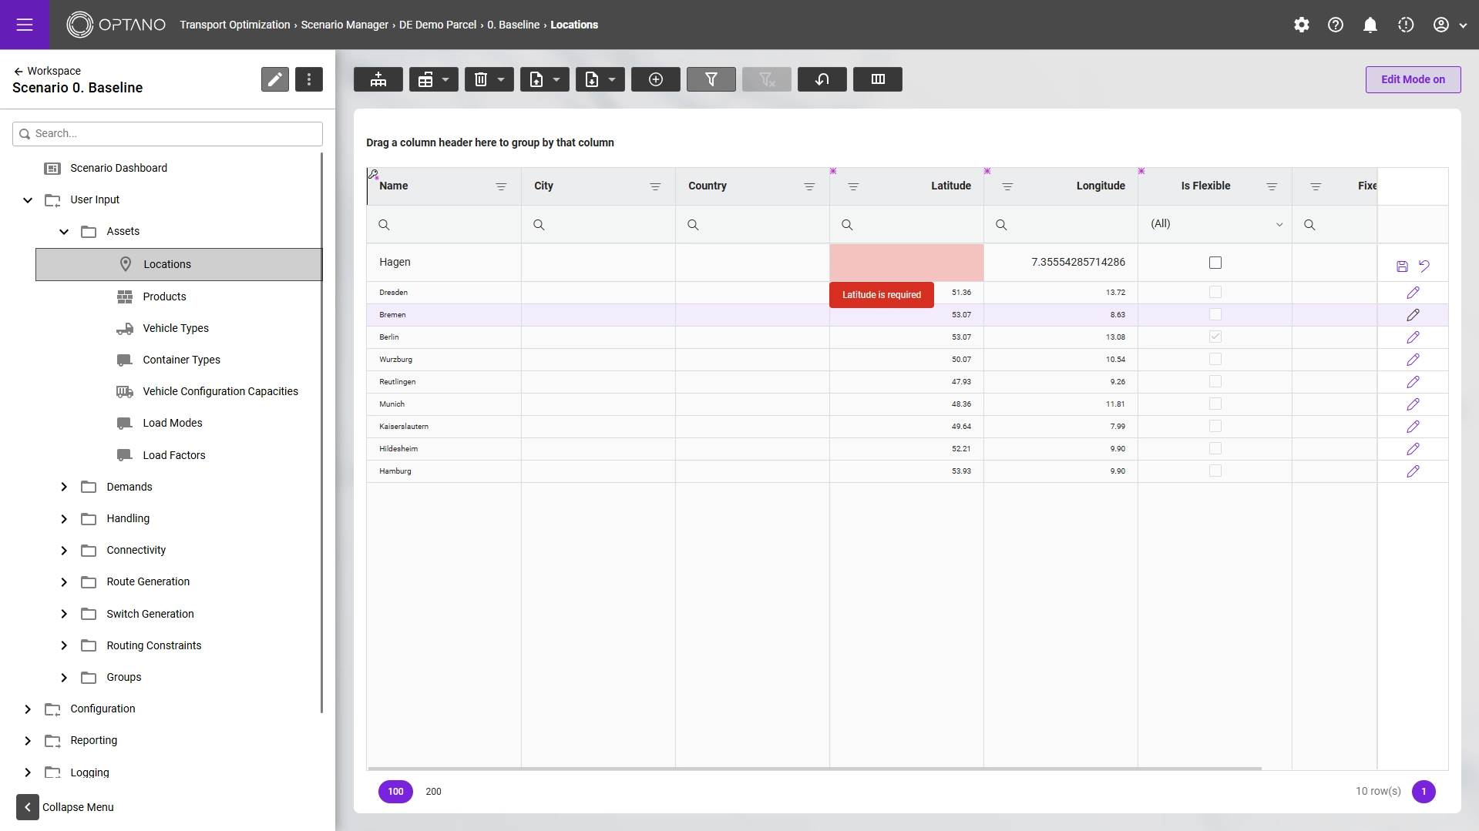Screen dimensions: 1479x831
Task: Open Vehicle Types in the sidebar
Action: tap(176, 328)
